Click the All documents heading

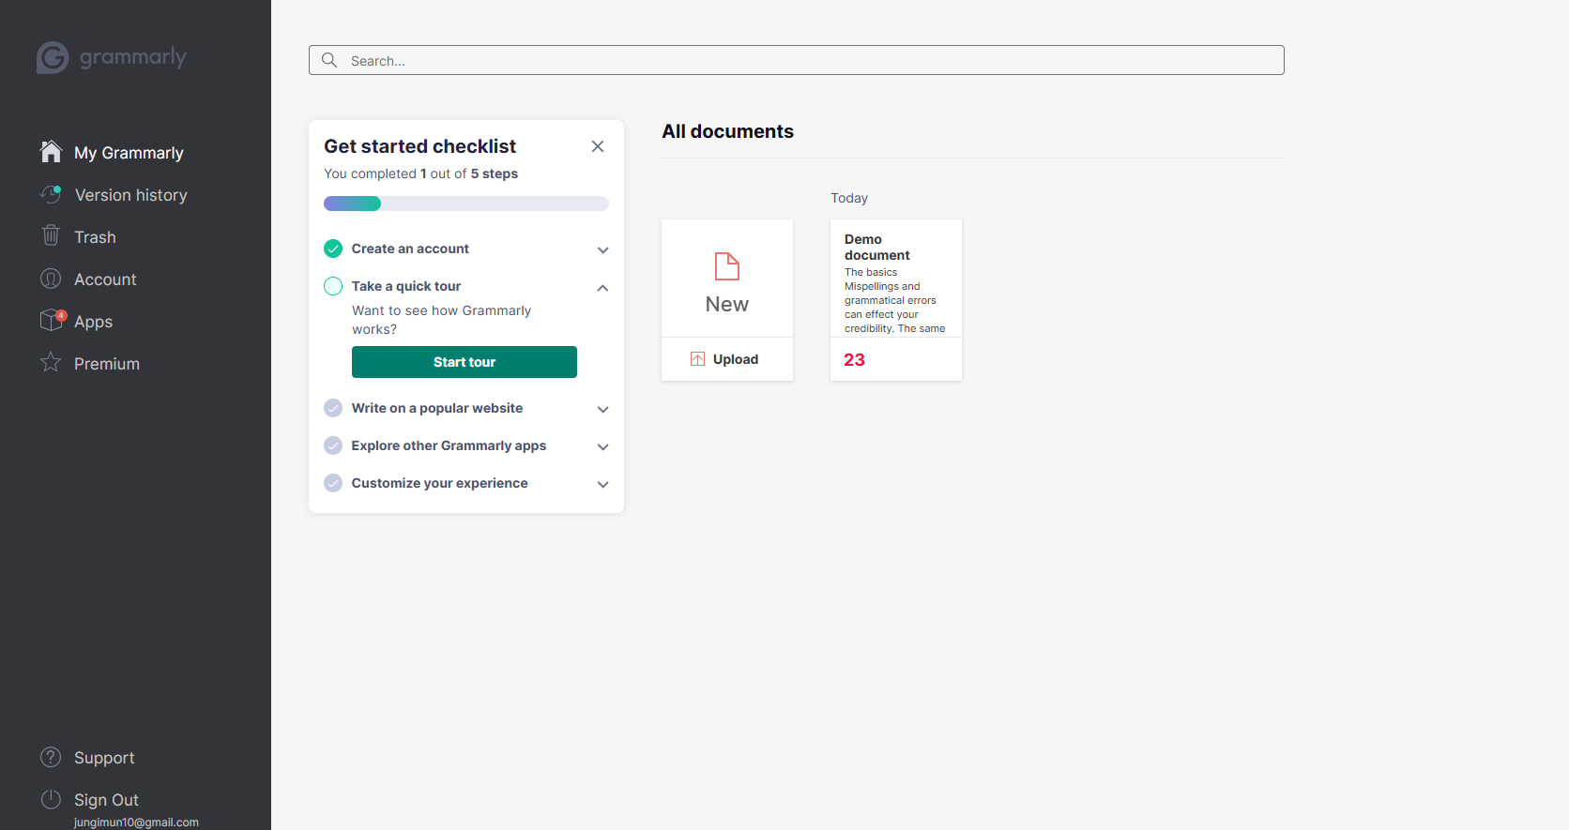point(728,131)
